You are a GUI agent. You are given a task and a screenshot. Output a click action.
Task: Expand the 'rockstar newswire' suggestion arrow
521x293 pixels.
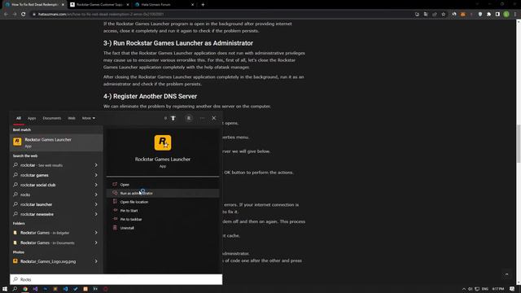(96, 214)
